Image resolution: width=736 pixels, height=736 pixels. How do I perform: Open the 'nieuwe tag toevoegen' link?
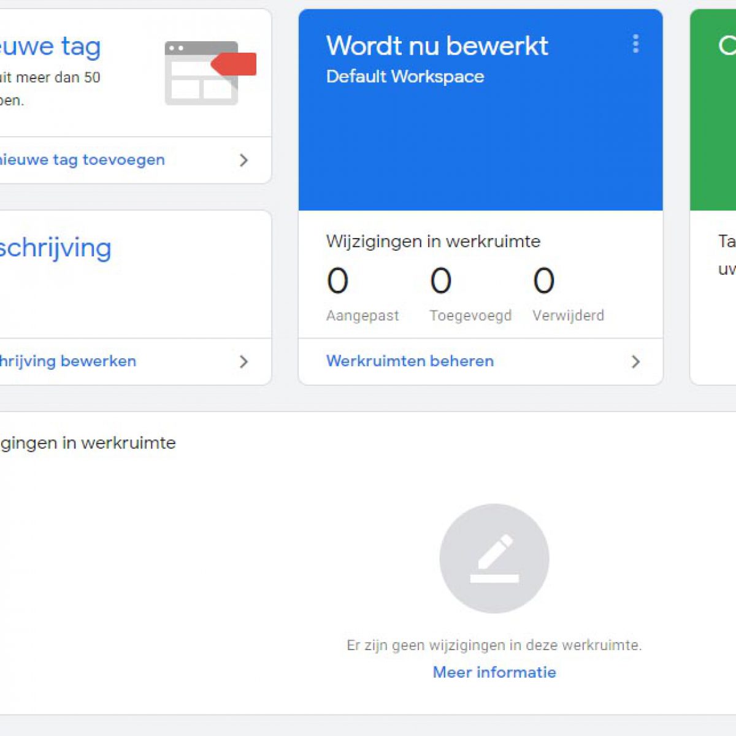point(82,160)
